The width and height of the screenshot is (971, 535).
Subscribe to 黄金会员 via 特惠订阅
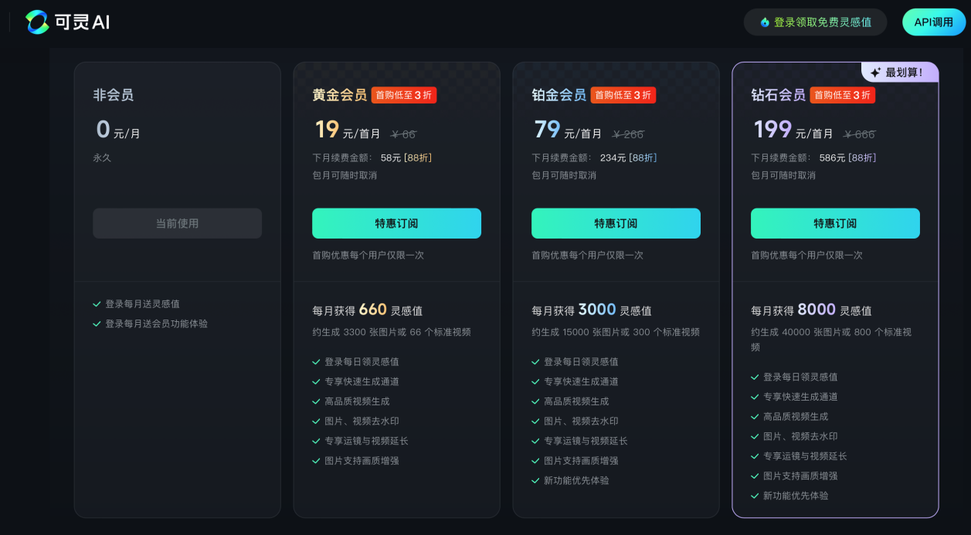tap(396, 223)
